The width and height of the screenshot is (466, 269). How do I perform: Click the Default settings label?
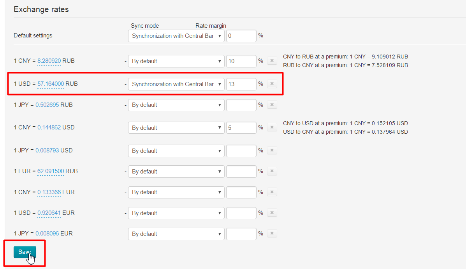33,35
